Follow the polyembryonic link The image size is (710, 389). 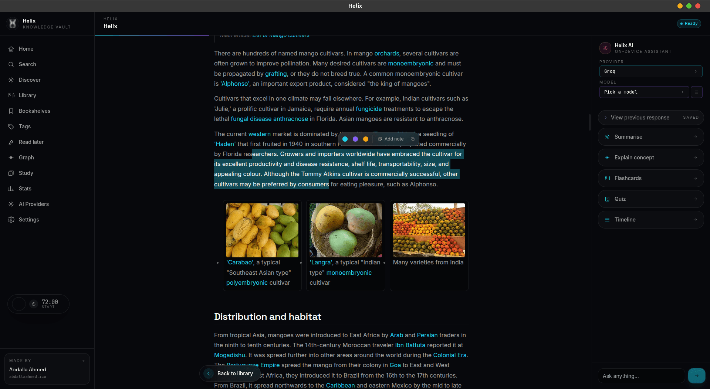247,283
